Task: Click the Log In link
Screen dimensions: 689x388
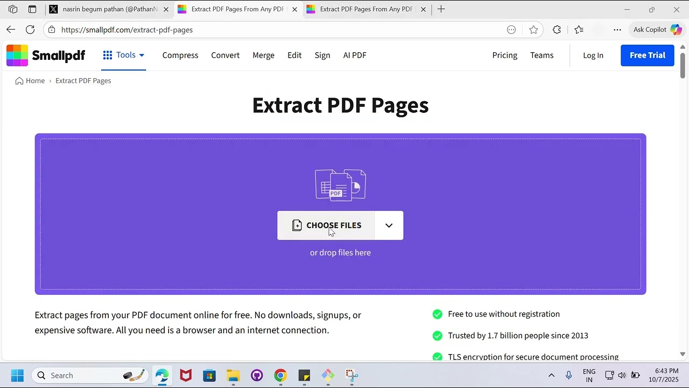Action: (593, 55)
